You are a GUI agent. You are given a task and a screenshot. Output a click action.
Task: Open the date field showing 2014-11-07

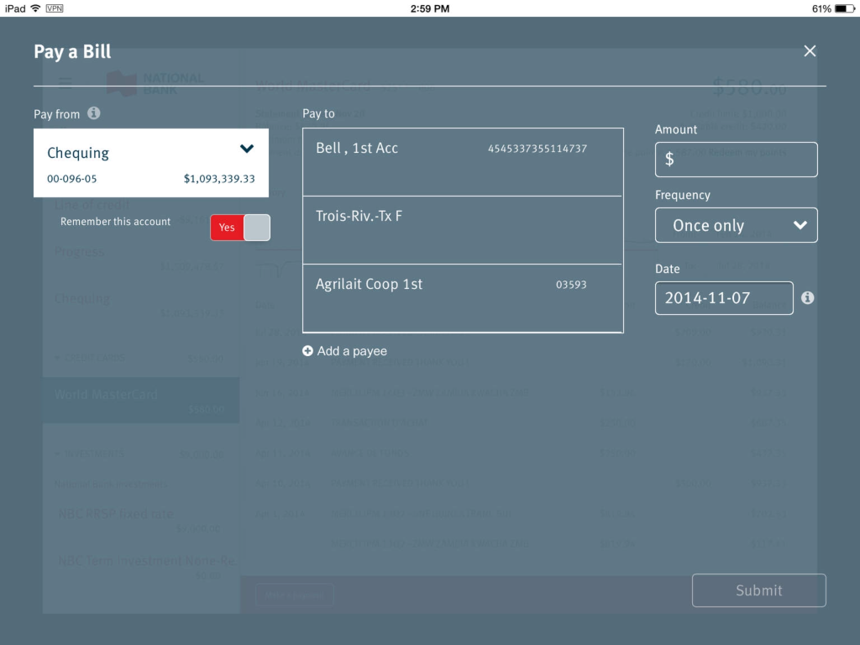[723, 298]
